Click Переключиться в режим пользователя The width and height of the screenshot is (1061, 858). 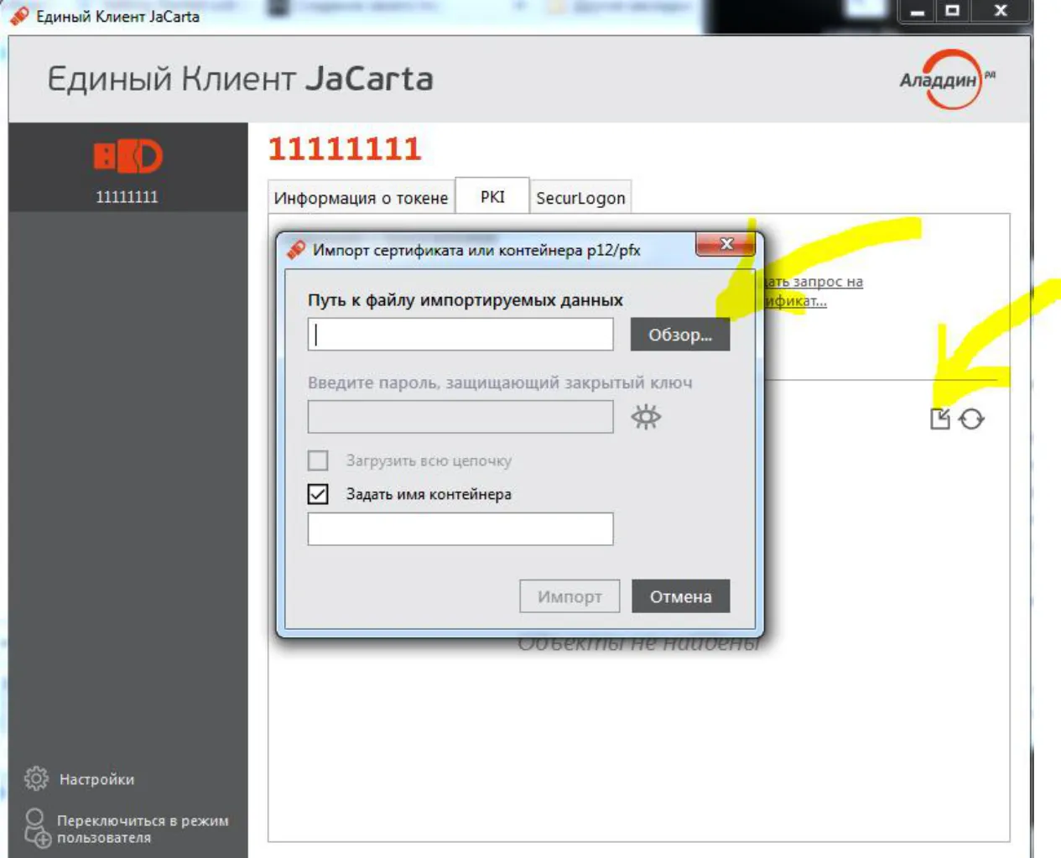[126, 829]
